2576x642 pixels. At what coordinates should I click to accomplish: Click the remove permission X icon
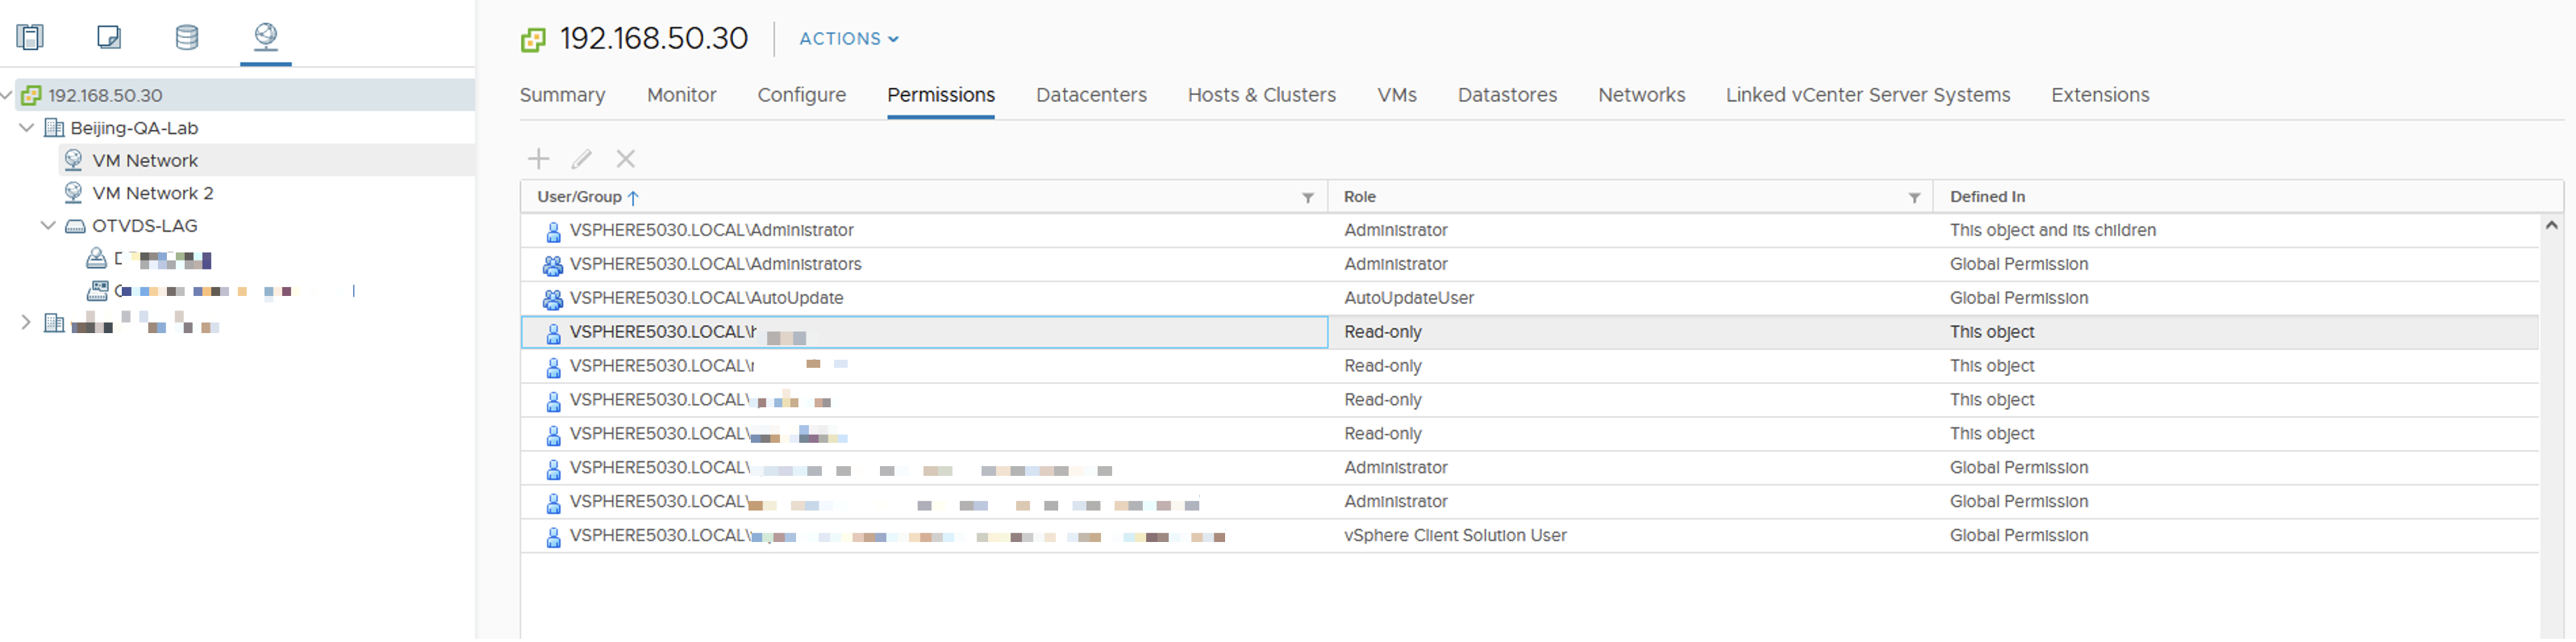tap(626, 159)
